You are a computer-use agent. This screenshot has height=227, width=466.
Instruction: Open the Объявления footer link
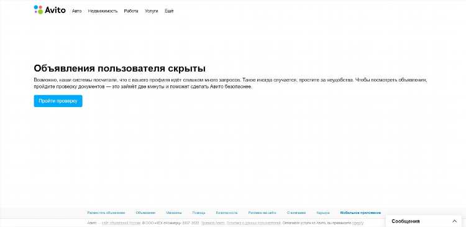click(145, 213)
